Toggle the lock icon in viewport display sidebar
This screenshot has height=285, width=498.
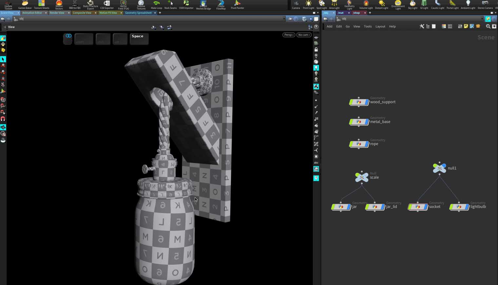coord(316,49)
